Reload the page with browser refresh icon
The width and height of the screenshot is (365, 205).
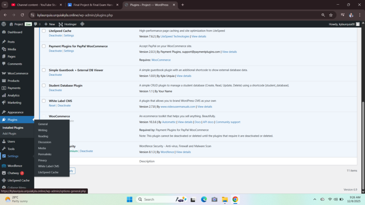[22, 15]
